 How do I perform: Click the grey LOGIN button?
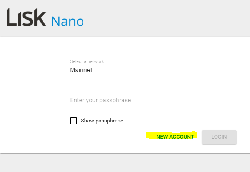[219, 137]
